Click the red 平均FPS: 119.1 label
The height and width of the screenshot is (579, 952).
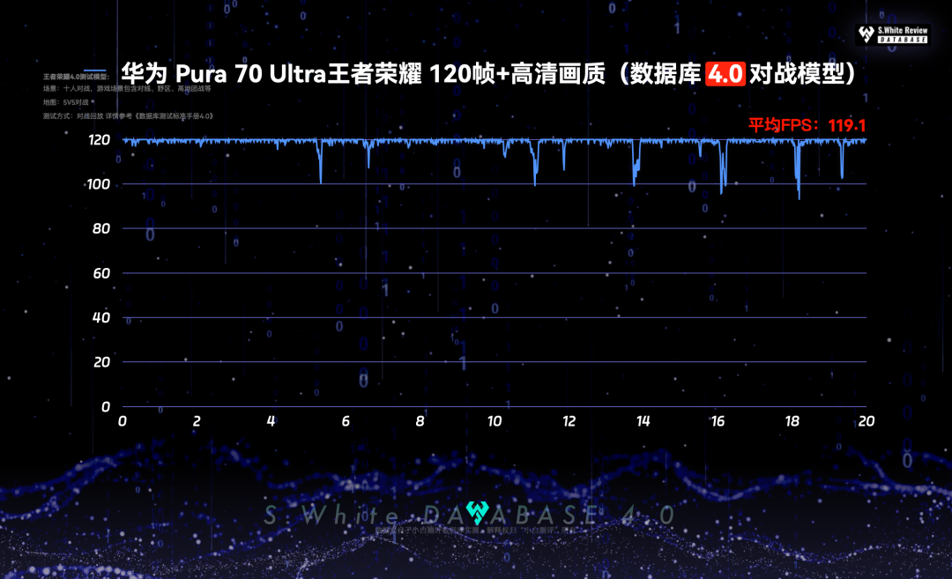pyautogui.click(x=807, y=126)
